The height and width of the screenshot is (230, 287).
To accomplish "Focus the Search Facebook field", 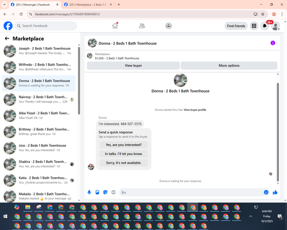I will [46, 26].
